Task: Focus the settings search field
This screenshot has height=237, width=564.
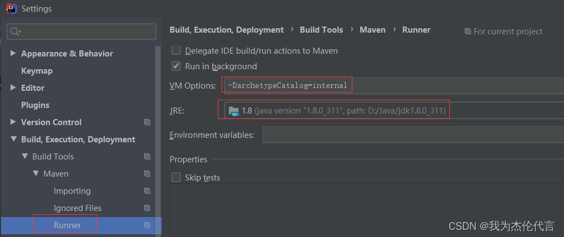Action: point(81,32)
